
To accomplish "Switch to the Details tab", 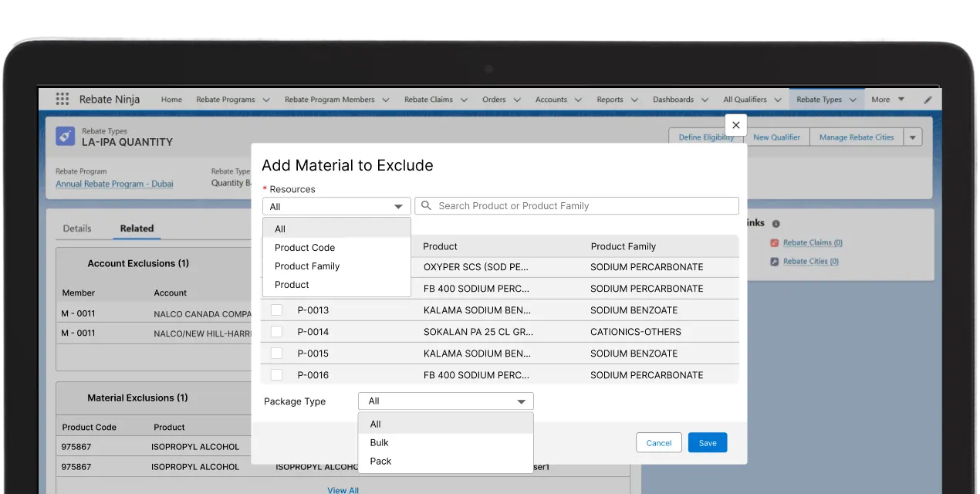I will (76, 228).
